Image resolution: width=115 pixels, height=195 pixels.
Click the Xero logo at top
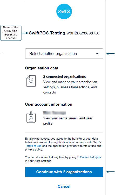64,11
